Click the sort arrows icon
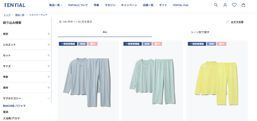The height and width of the screenshot is (121, 257). (x=228, y=22)
